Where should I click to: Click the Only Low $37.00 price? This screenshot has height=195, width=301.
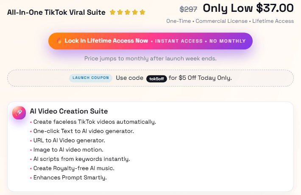[x=248, y=8]
